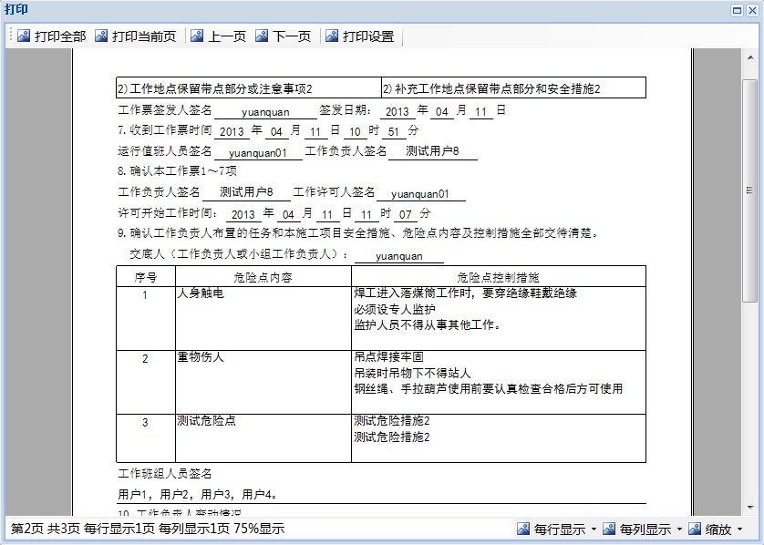Expand the 每行显示 dropdown arrow
This screenshot has height=545, width=764.
coord(594,530)
